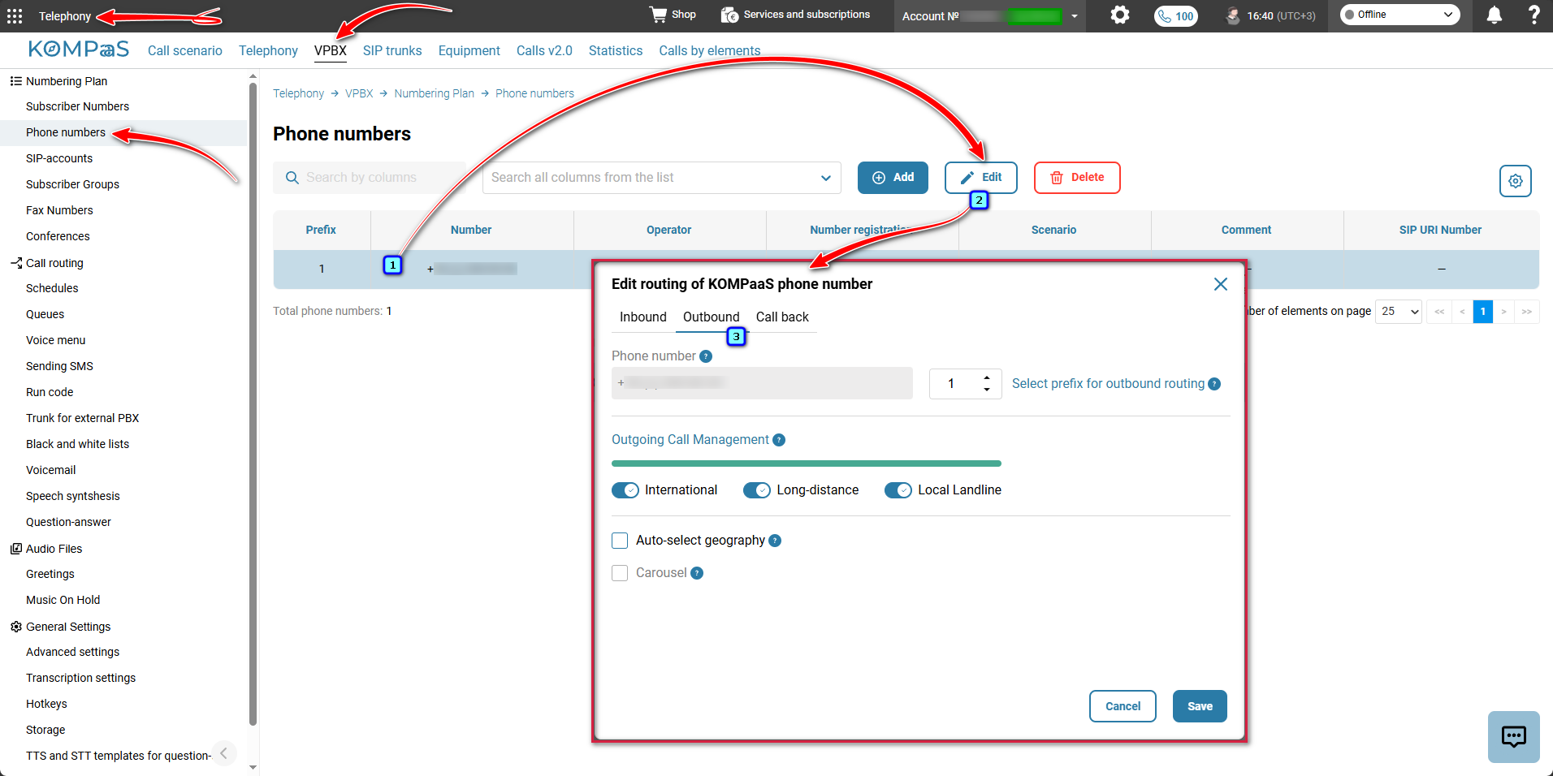Open SIP-accounts in sidebar
This screenshot has width=1553, height=776.
pyautogui.click(x=59, y=158)
